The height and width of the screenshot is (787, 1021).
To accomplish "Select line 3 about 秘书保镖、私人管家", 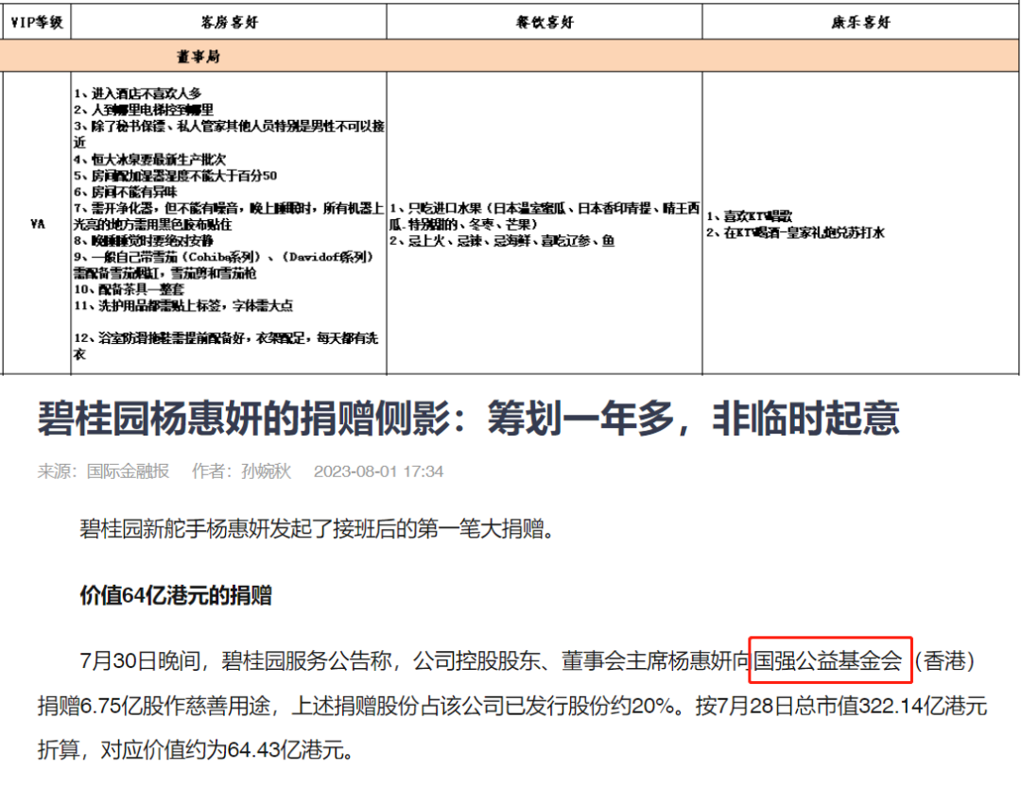I will pos(229,134).
